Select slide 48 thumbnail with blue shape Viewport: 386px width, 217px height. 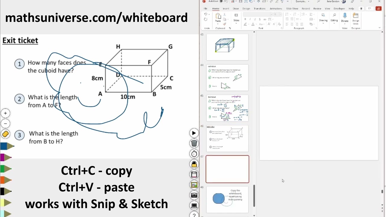tap(227, 200)
